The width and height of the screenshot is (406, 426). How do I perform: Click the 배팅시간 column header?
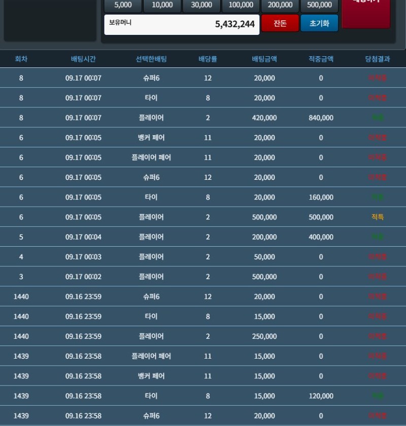click(83, 59)
